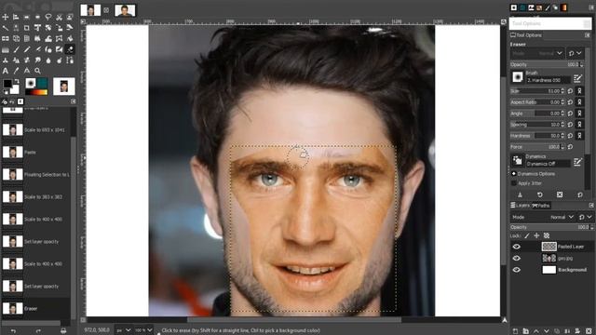
Task: Select the active Eraser tool
Action: coord(70,49)
